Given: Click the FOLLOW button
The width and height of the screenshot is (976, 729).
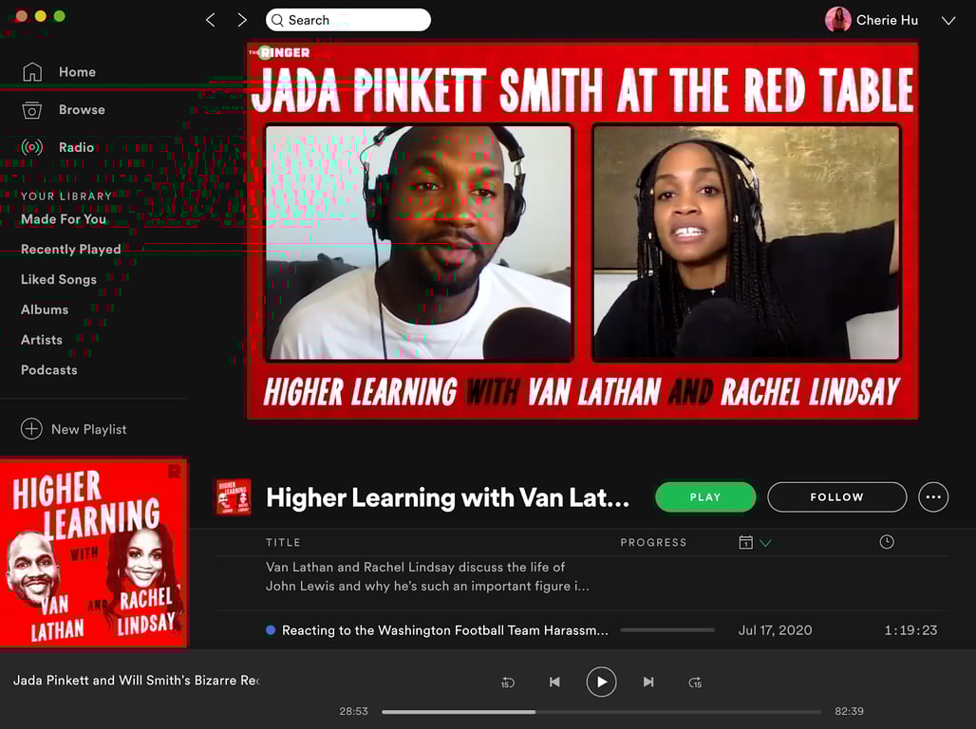Looking at the screenshot, I should (x=836, y=496).
